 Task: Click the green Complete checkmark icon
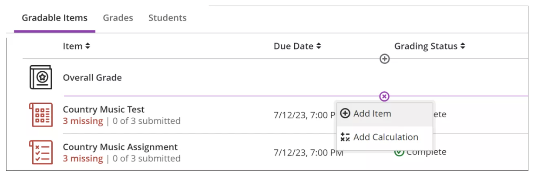(399, 152)
